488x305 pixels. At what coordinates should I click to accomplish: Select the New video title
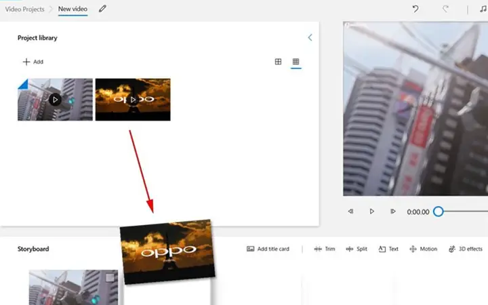(73, 9)
